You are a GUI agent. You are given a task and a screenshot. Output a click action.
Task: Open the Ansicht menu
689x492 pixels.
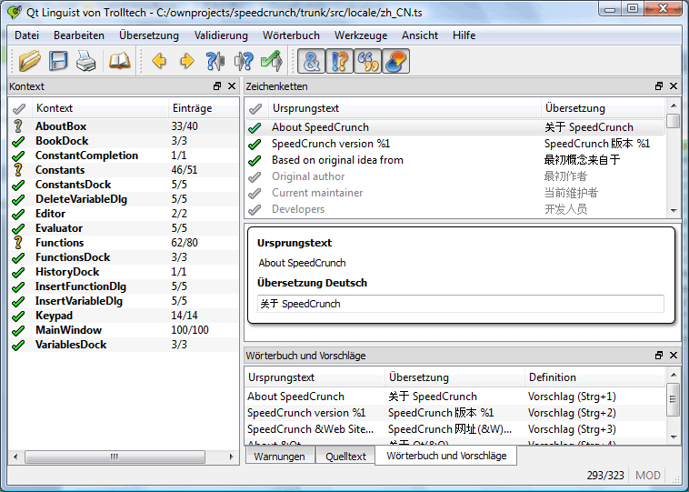point(420,35)
